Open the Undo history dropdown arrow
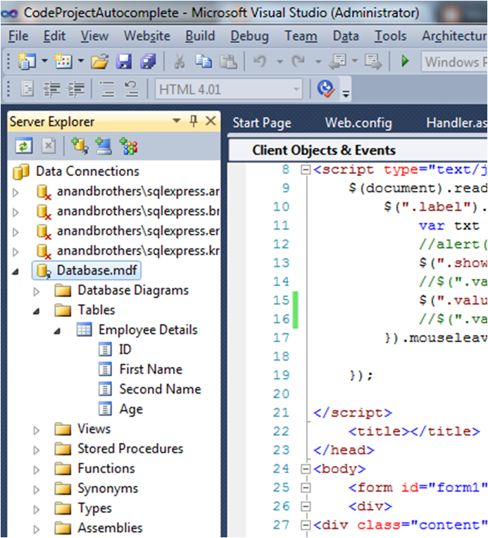 pyautogui.click(x=280, y=62)
